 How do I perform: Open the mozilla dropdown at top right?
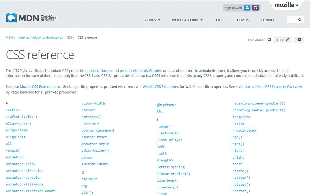point(286,5)
